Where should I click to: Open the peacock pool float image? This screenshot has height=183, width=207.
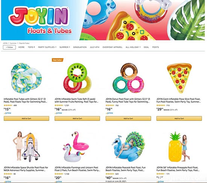128,147
